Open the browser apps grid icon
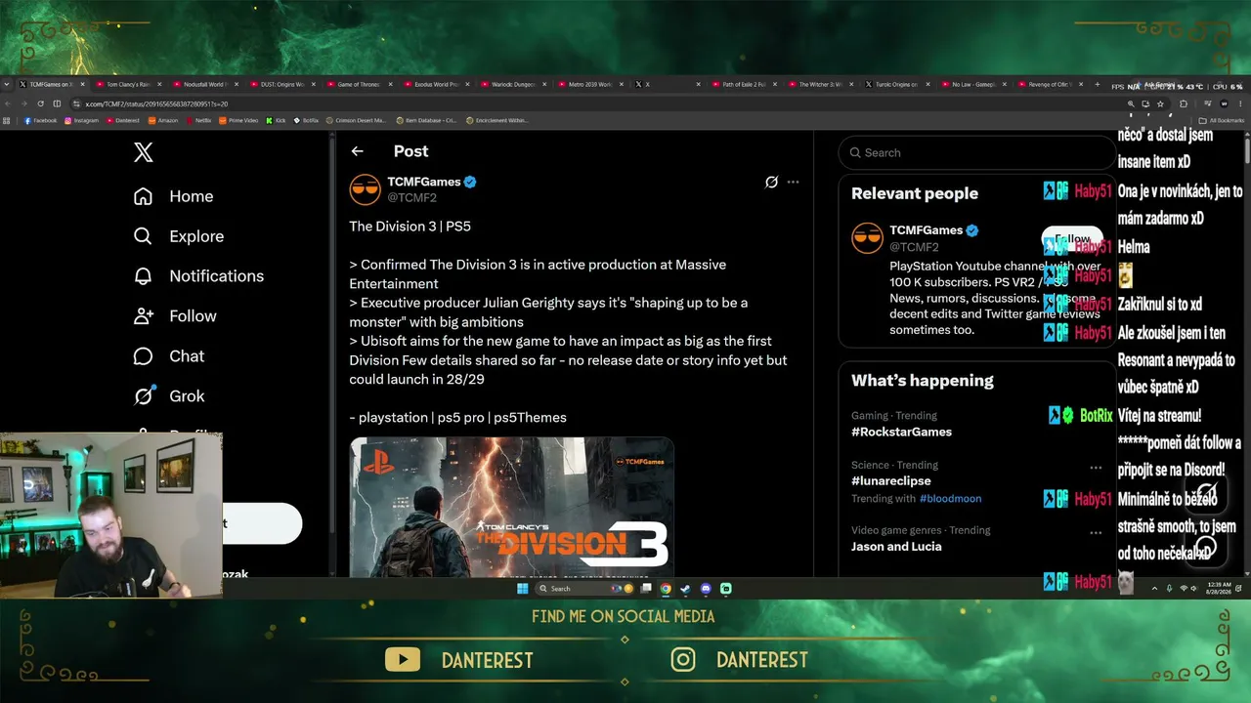Screen dimensions: 1251x703 (7, 120)
